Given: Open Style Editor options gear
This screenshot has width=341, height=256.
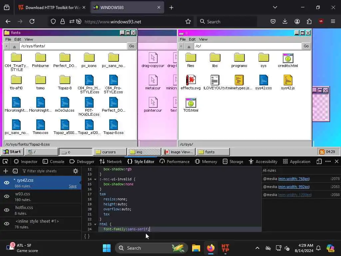Looking at the screenshot, I should click(76, 171).
